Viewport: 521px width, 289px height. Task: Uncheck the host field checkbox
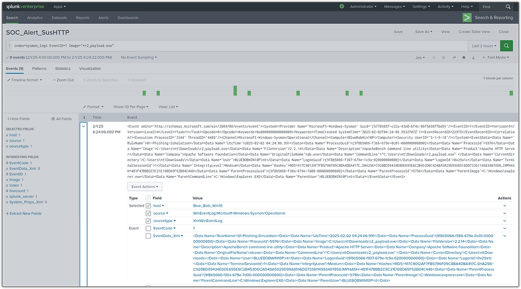tap(148, 206)
